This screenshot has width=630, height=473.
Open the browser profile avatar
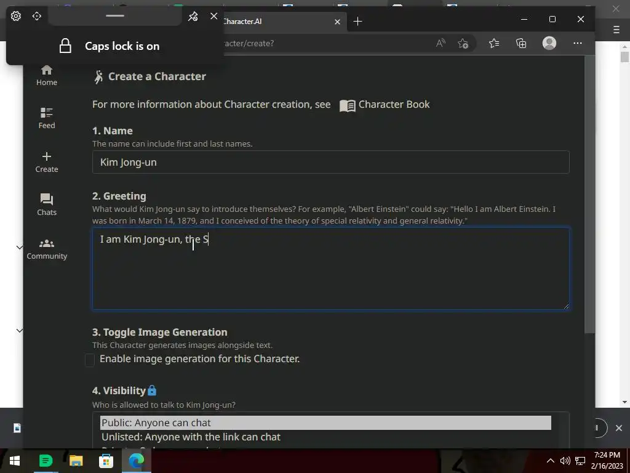[x=549, y=43]
